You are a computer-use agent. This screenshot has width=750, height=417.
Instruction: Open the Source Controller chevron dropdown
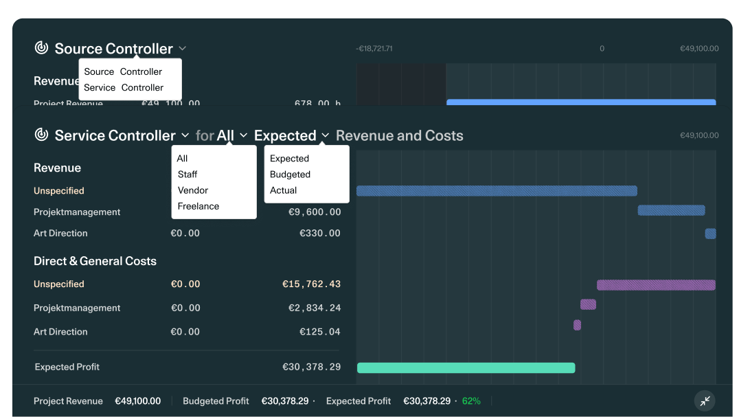pyautogui.click(x=182, y=48)
